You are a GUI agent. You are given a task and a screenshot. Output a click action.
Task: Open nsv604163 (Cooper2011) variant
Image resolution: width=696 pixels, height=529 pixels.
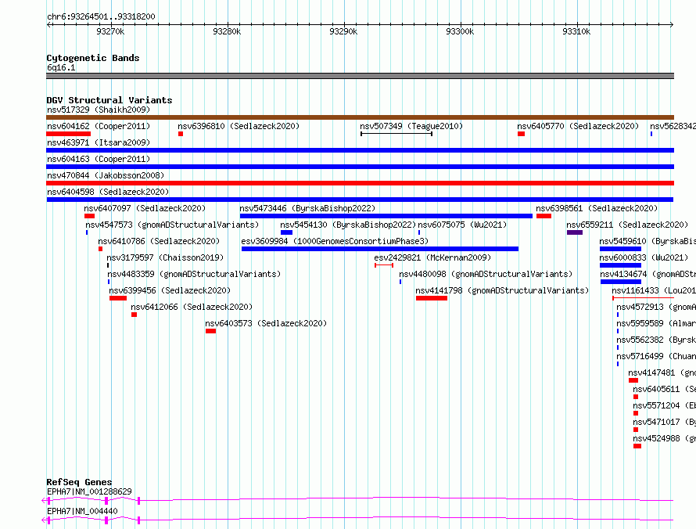pos(99,159)
